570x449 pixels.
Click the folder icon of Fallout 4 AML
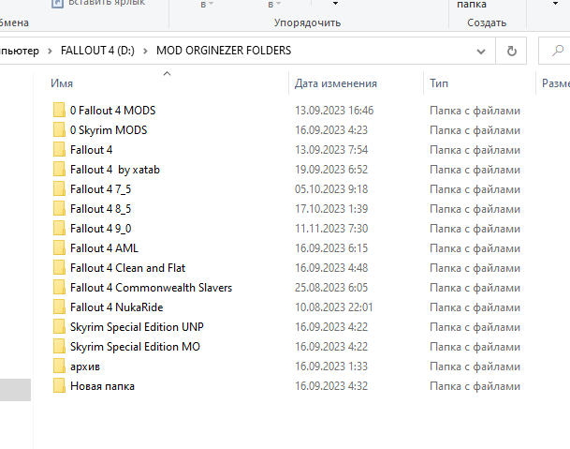coord(59,248)
